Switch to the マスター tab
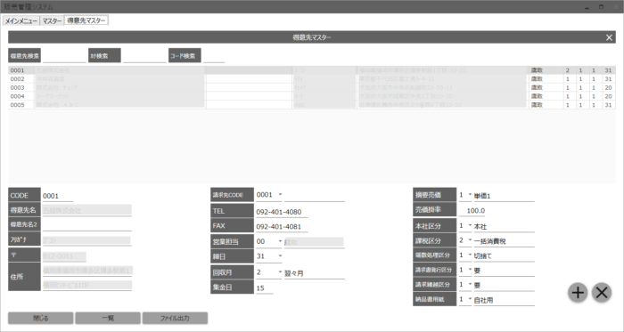The image size is (624, 332). click(x=52, y=21)
